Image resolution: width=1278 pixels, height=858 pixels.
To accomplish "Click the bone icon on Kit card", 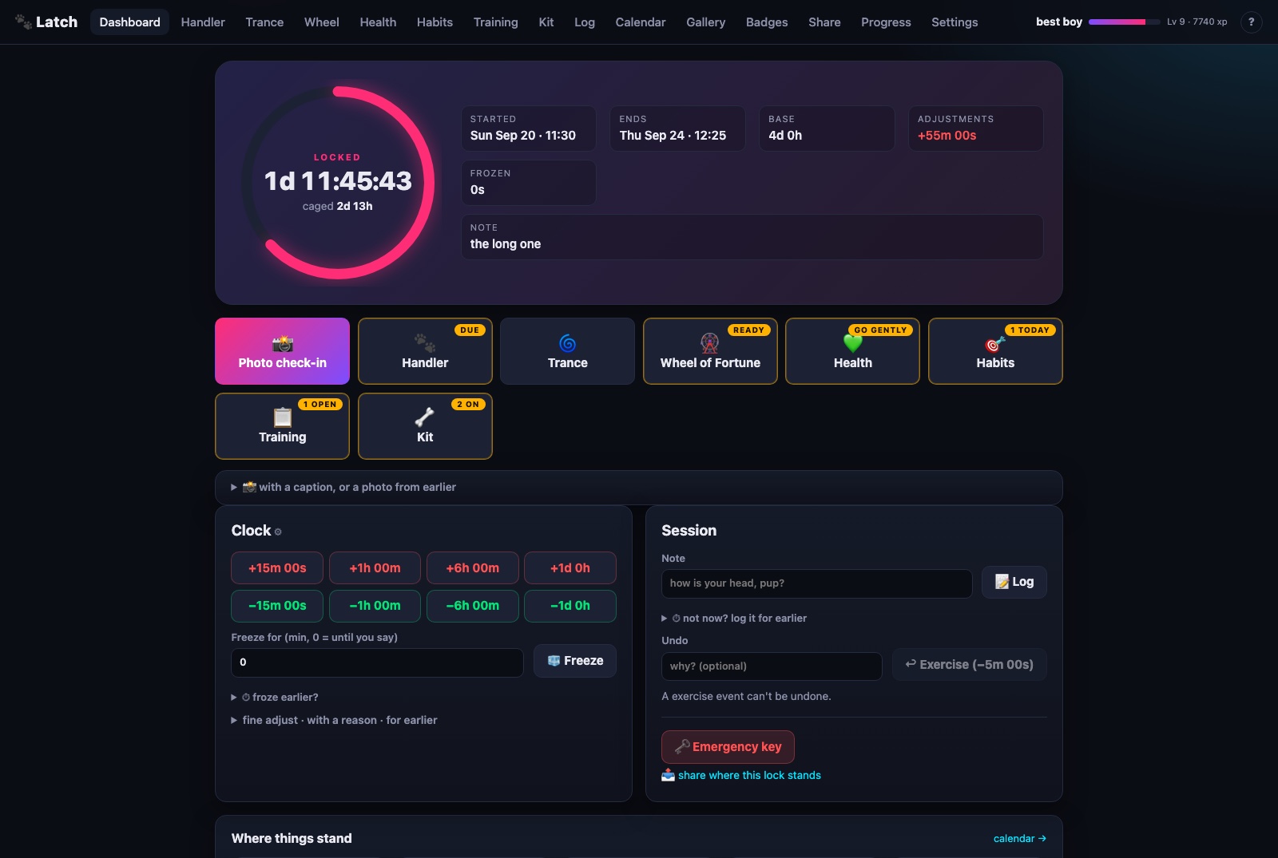I will 425,417.
